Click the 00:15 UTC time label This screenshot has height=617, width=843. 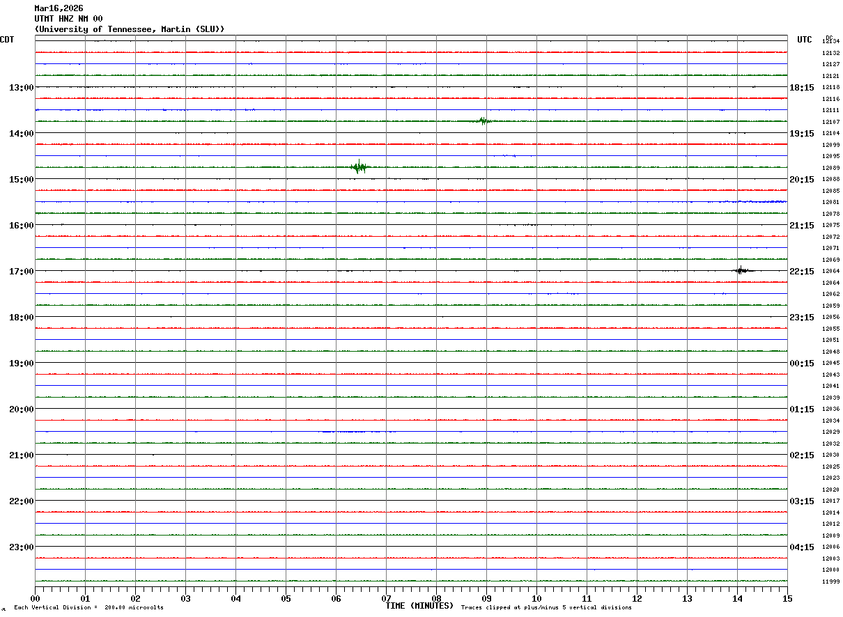802,363
